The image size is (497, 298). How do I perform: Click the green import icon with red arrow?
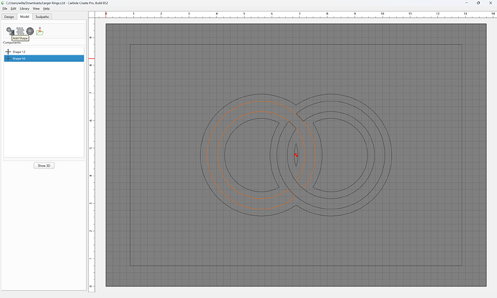pos(40,31)
